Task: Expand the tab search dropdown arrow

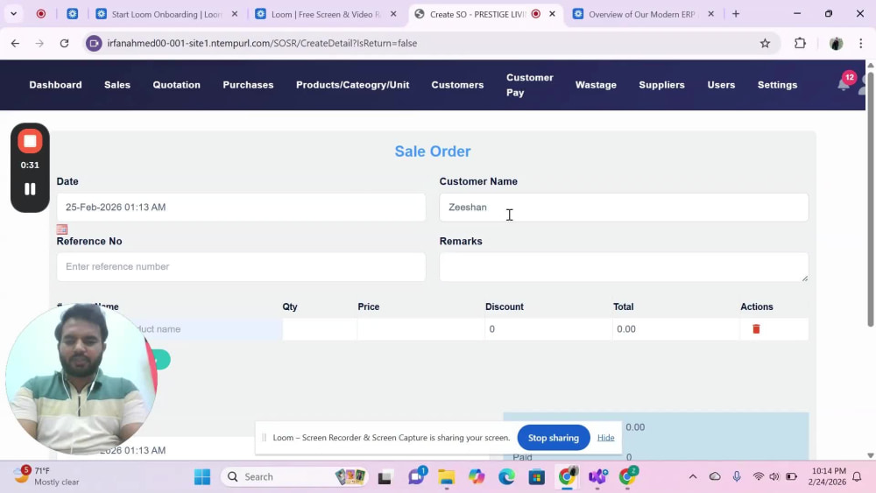Action: pyautogui.click(x=13, y=14)
